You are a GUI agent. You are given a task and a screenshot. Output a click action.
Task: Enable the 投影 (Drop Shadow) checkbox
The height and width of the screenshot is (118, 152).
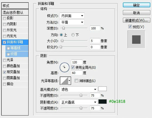pyautogui.click(x=4, y=18)
